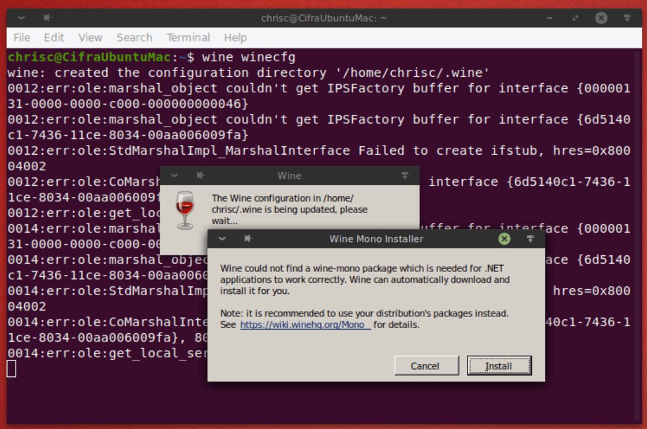Open the File menu in terminal

coord(22,38)
